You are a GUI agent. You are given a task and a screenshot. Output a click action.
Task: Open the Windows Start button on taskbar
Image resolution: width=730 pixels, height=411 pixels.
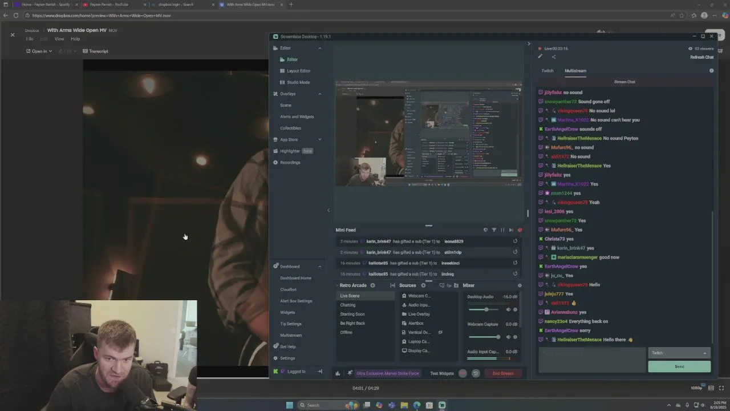[289, 405]
